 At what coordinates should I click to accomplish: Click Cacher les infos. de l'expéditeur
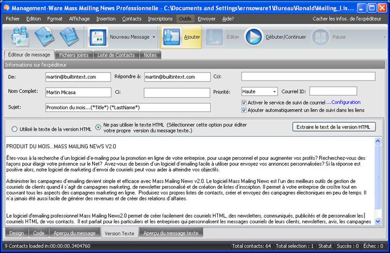(x=347, y=18)
